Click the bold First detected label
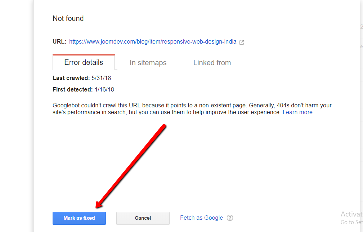This screenshot has height=232, width=363. pyautogui.click(x=72, y=90)
